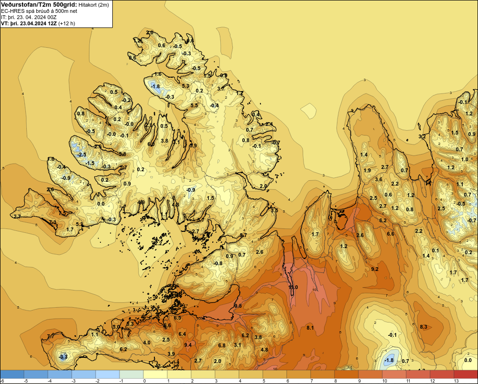Click the -3.3 cold spot value

[63, 357]
